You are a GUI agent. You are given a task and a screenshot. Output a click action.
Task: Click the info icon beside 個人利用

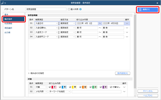(x=81, y=9)
